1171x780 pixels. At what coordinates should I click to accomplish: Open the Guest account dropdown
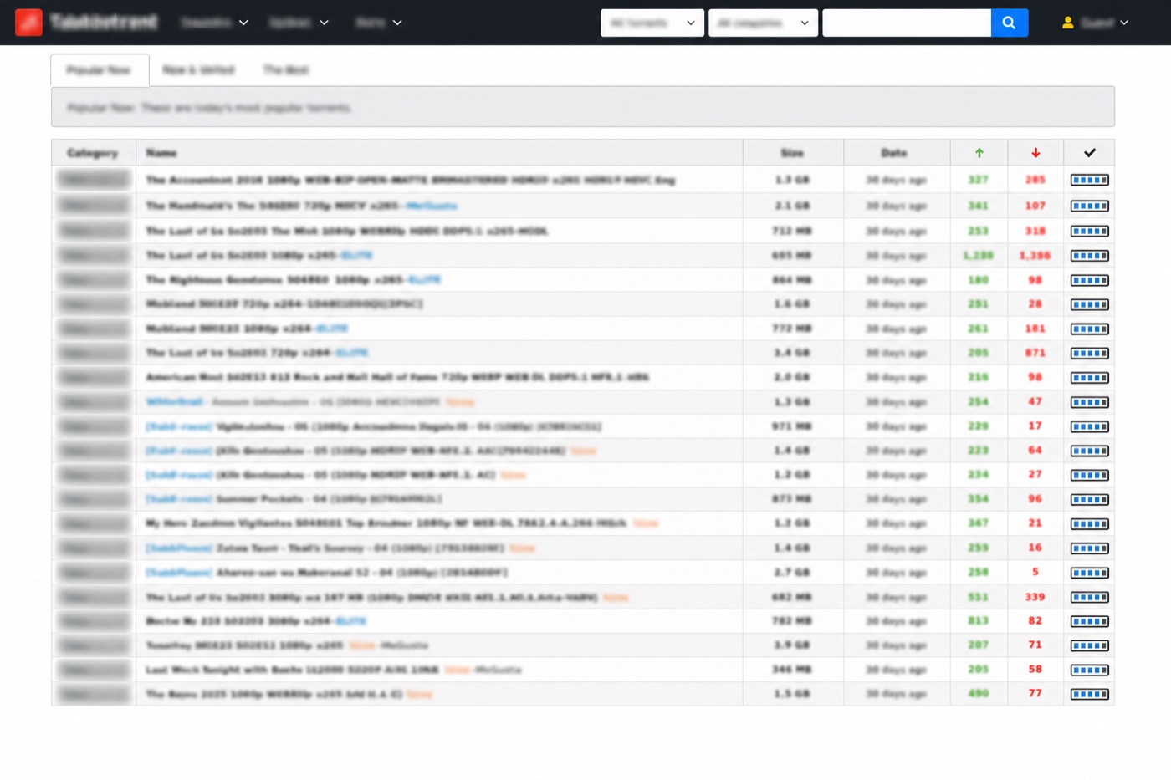tap(1096, 23)
